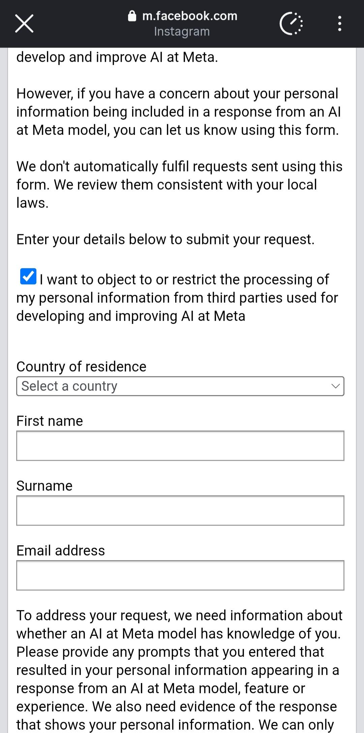The height and width of the screenshot is (733, 364).
Task: Tap the m.facebook.com URL text
Action: pos(190,16)
